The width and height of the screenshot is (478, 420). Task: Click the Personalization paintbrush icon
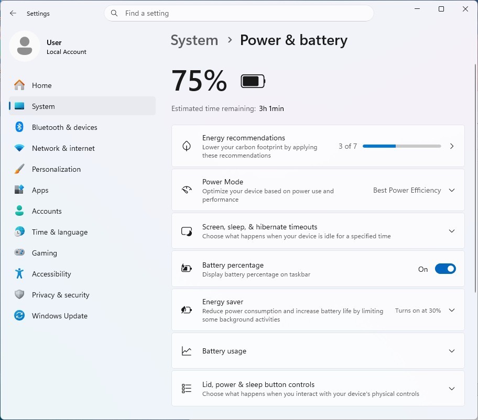coord(19,169)
